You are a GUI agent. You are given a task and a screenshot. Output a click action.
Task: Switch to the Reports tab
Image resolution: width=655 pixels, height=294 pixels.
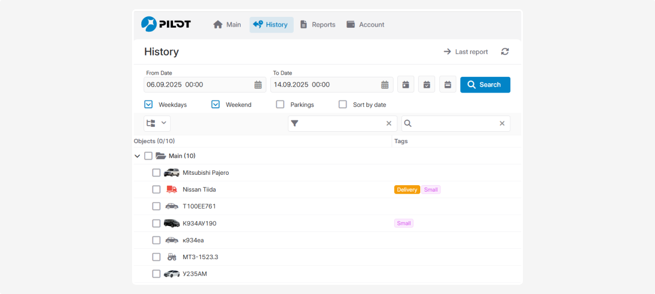point(318,24)
